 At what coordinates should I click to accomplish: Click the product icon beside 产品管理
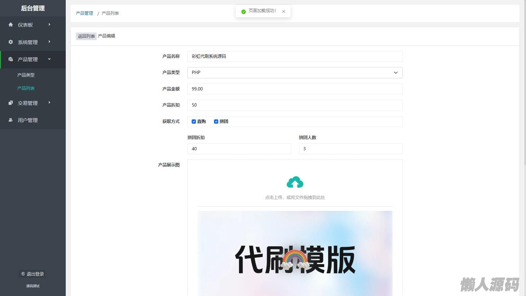pos(11,59)
